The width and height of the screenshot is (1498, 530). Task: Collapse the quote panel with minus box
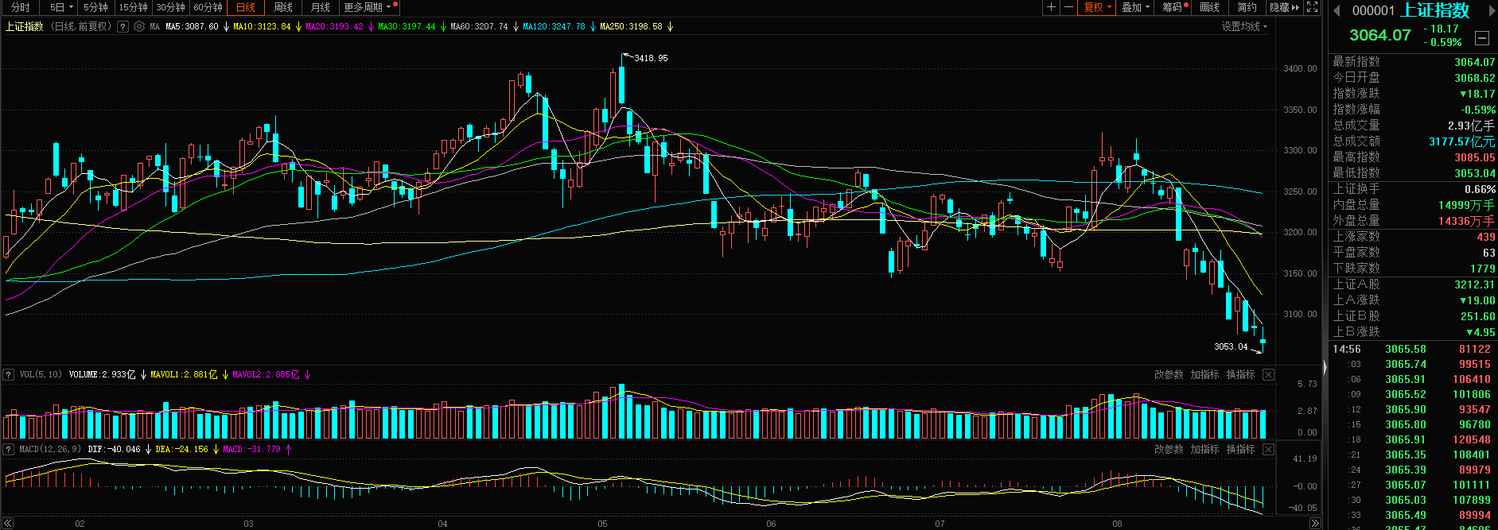tap(1481, 37)
